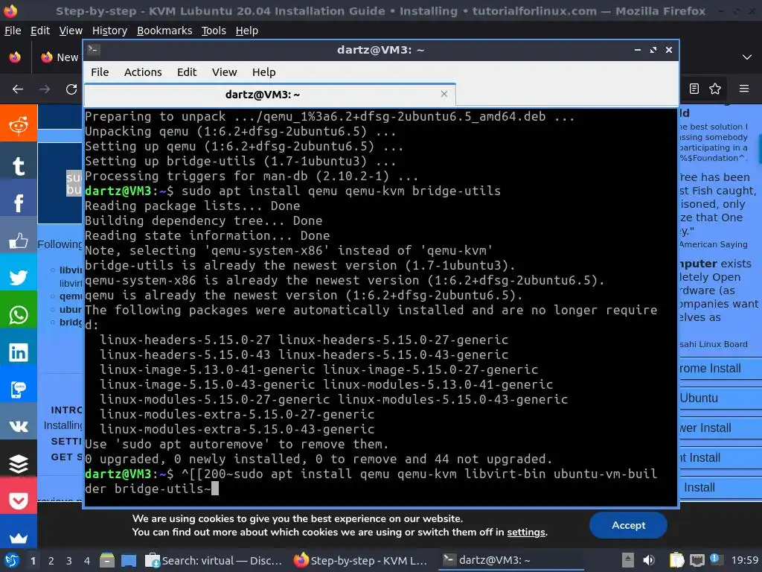Click the terminal icon in the terminal title bar
The width and height of the screenshot is (762, 572).
tap(93, 49)
